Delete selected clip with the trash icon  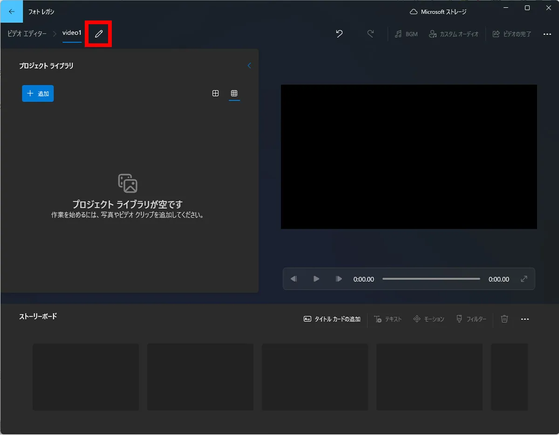[504, 319]
